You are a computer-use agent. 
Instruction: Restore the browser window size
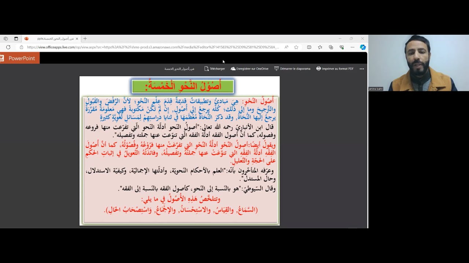point(351,39)
